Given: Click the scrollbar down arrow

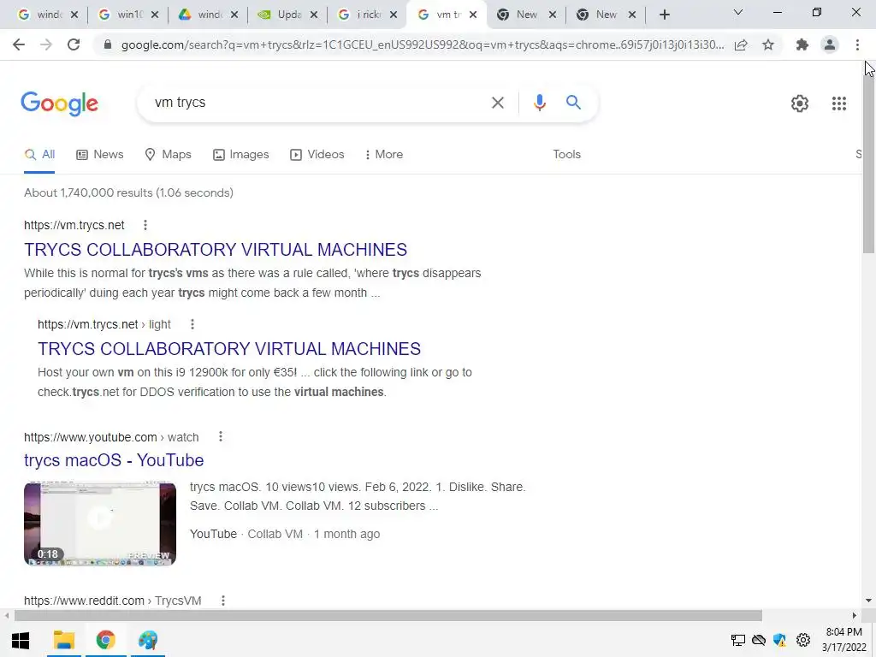Looking at the screenshot, I should click(x=869, y=601).
